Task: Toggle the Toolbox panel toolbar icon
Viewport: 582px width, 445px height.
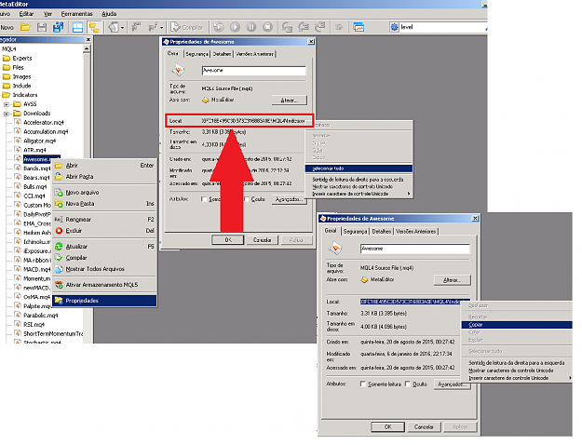Action: point(77,27)
